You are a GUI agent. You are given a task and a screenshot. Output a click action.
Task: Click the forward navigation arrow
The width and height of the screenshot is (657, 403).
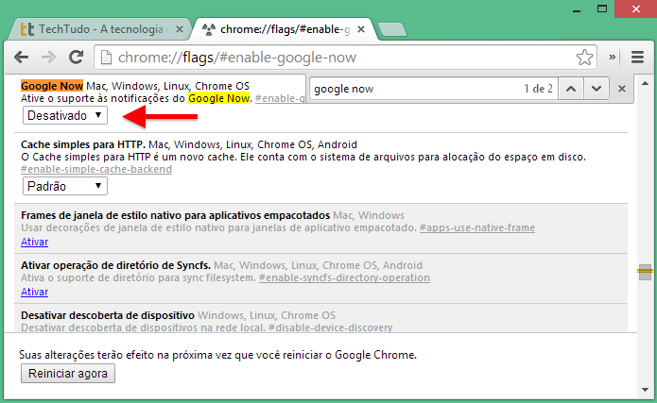point(48,57)
